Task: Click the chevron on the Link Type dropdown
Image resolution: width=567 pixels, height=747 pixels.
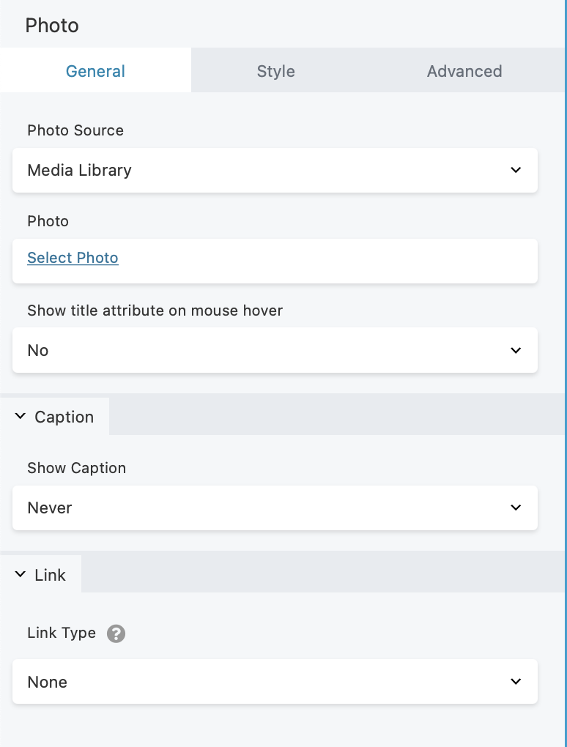Action: pos(516,681)
